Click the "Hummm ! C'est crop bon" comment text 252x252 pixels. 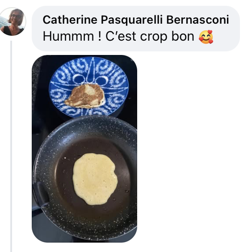[118, 37]
